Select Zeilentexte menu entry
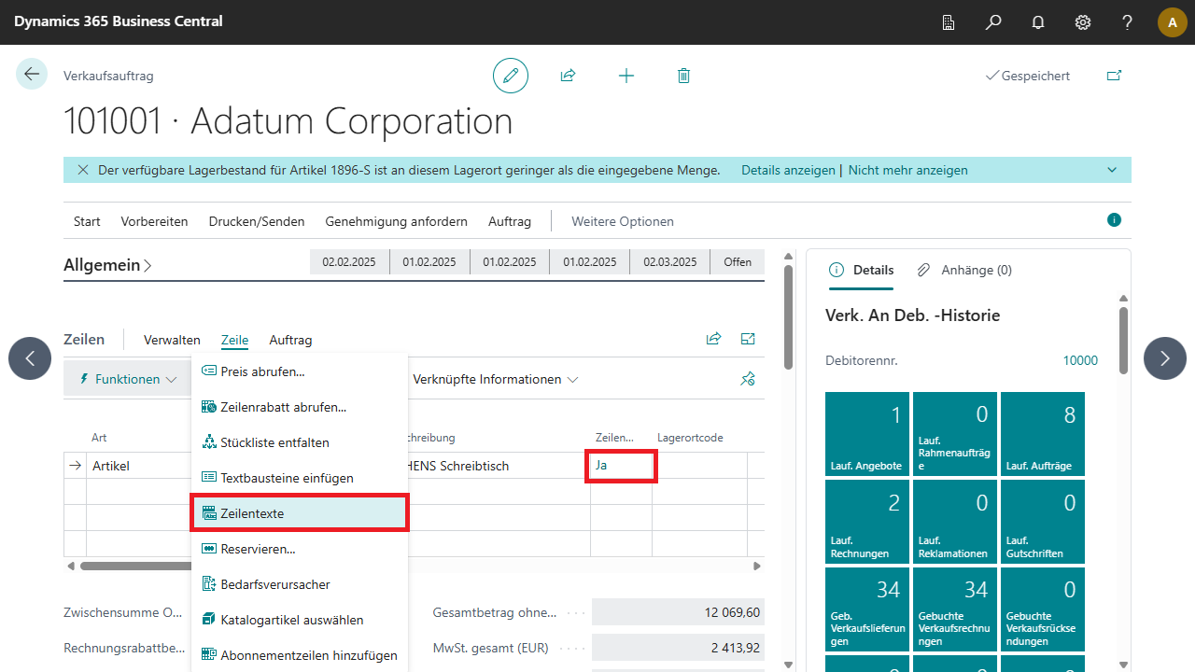Viewport: 1195px width, 672px height. tap(299, 513)
